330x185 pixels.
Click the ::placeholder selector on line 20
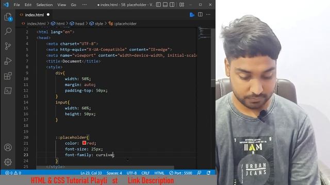point(71,137)
